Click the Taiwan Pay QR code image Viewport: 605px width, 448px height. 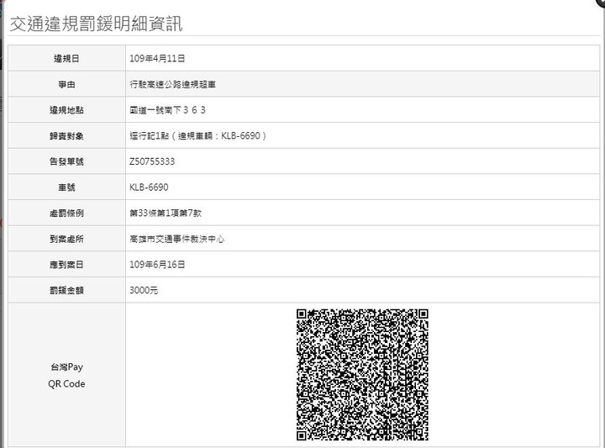362,375
